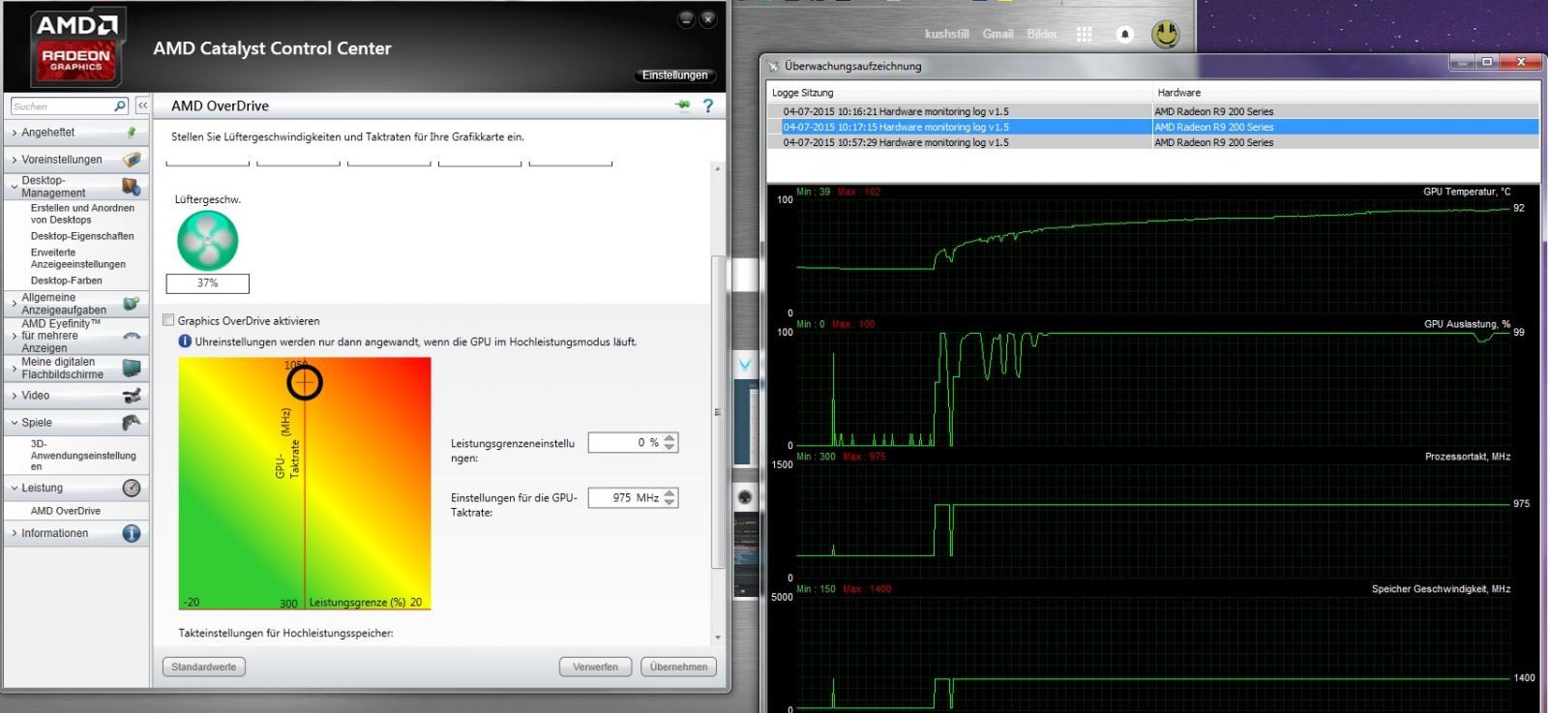The height and width of the screenshot is (713, 1548).
Task: Pin the AMD OverDrive page with the header pin icon
Action: 683,105
